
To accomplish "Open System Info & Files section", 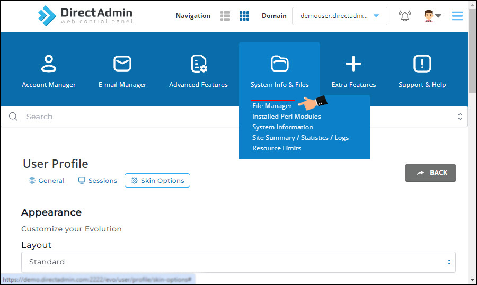I will [279, 72].
